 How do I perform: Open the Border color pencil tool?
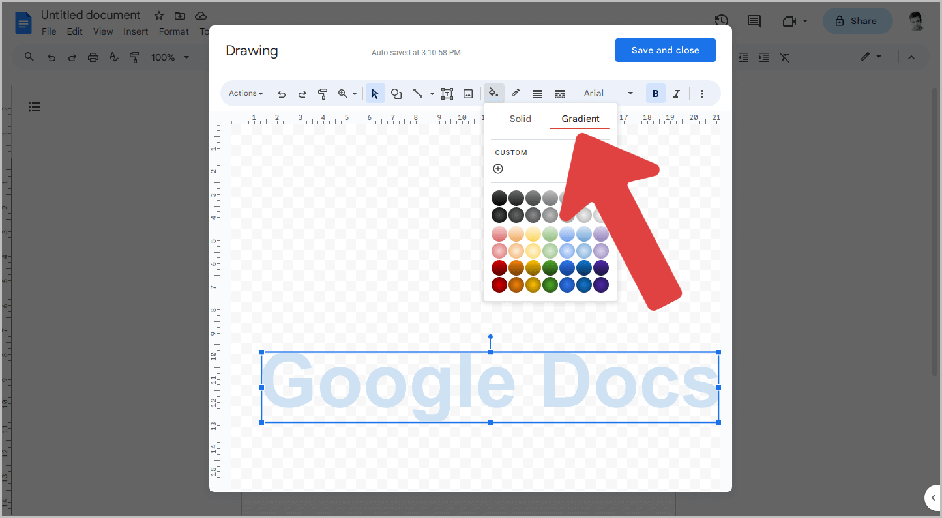click(516, 93)
